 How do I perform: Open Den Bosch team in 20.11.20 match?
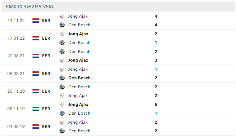pyautogui.click(x=79, y=87)
